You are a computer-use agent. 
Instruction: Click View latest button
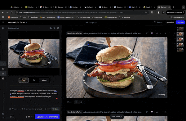117,117
